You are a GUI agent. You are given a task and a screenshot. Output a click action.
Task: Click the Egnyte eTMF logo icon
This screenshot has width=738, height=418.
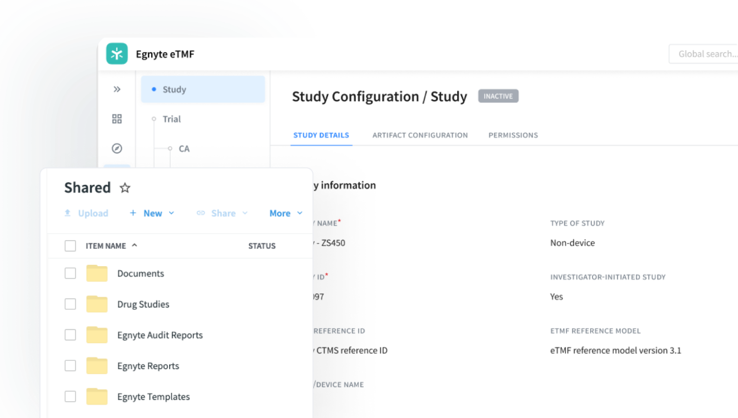click(x=117, y=54)
